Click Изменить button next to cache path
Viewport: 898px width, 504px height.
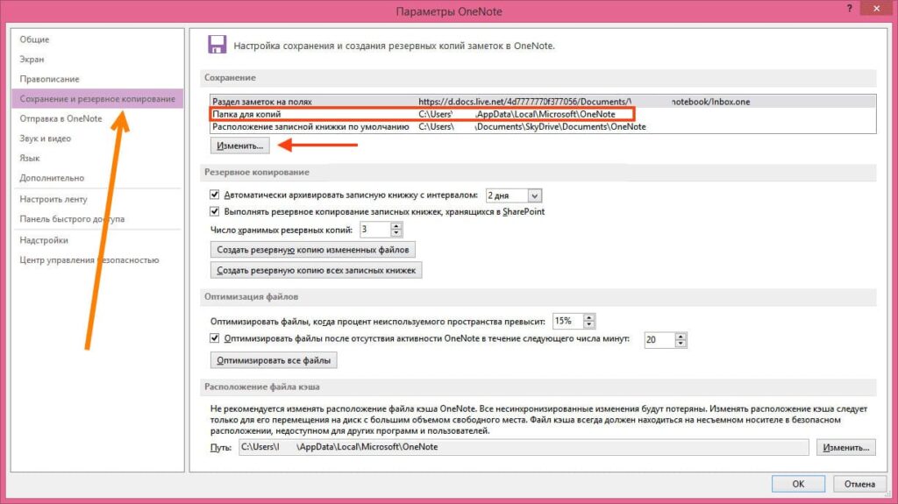pyautogui.click(x=846, y=447)
